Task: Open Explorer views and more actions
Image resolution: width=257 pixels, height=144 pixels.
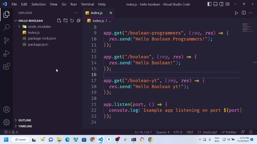Action: [x=76, y=13]
